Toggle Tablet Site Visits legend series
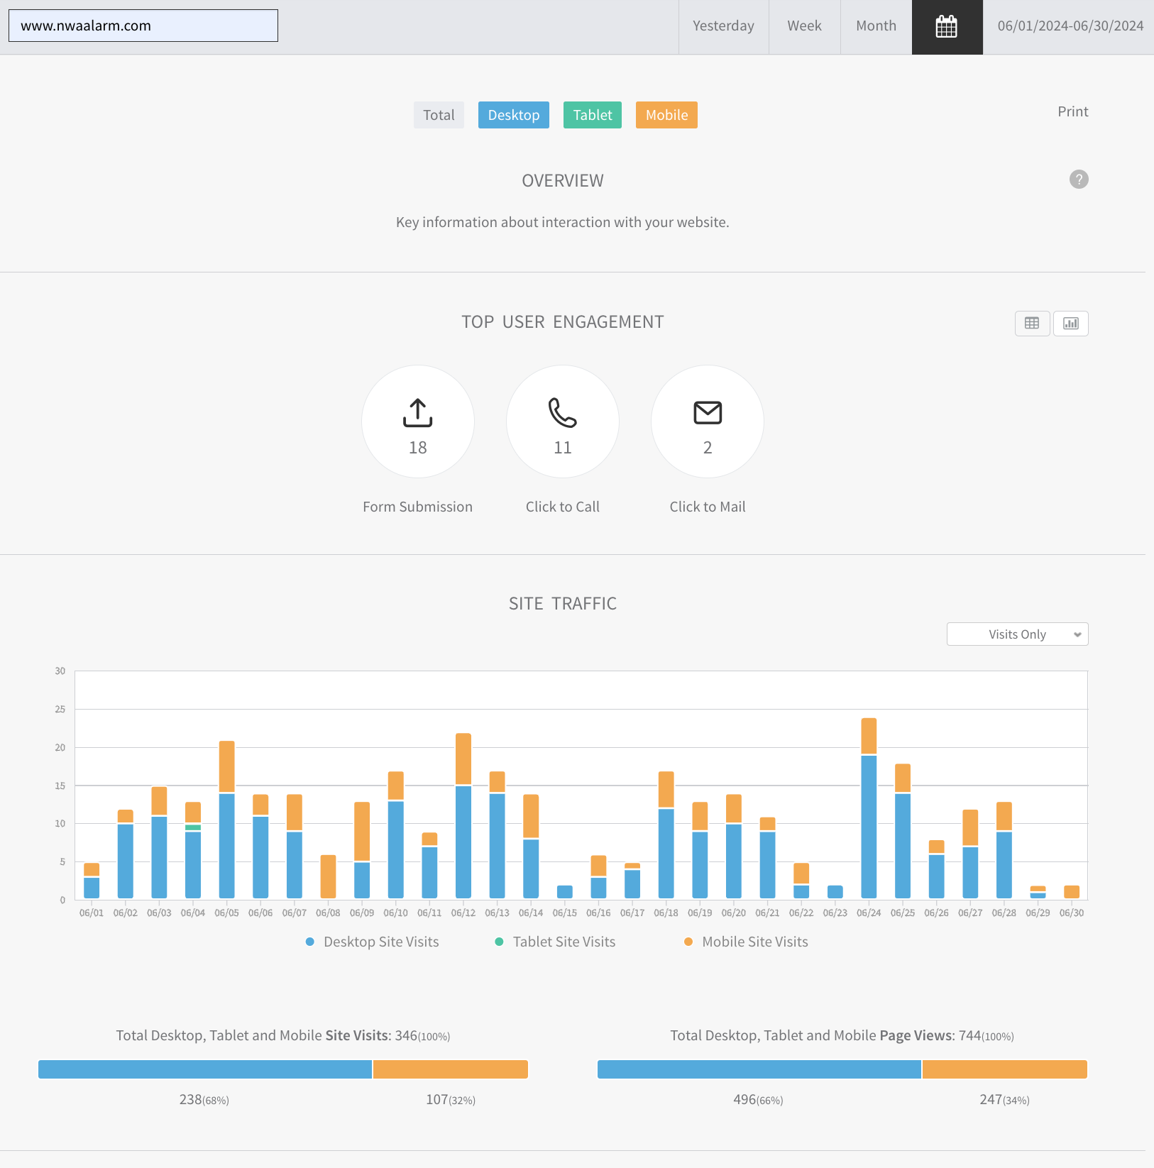This screenshot has height=1168, width=1154. click(555, 942)
